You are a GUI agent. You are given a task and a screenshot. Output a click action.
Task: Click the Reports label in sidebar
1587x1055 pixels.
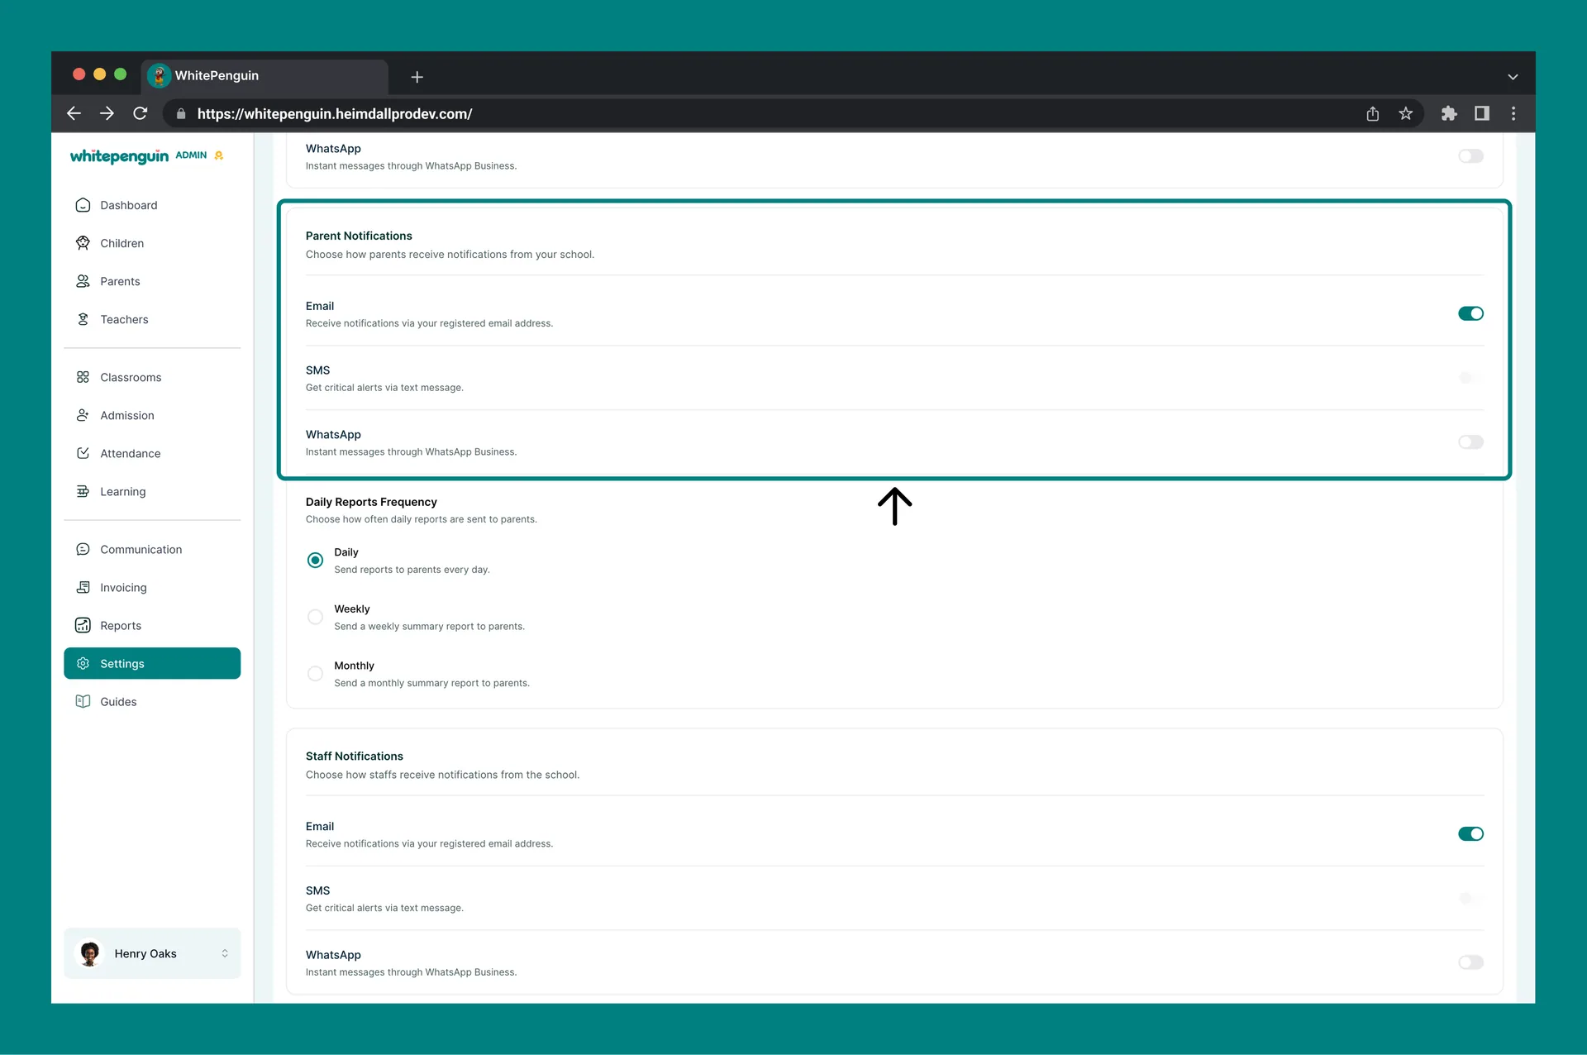[121, 626]
